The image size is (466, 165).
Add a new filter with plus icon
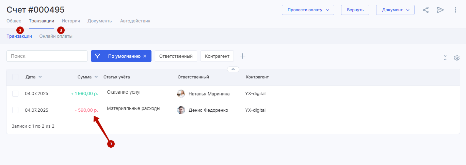[x=242, y=56]
